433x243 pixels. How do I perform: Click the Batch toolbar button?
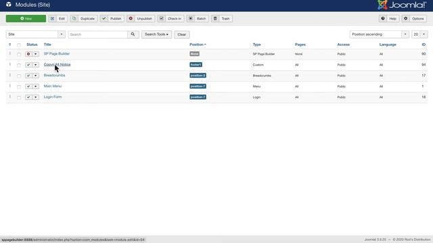tap(198, 18)
